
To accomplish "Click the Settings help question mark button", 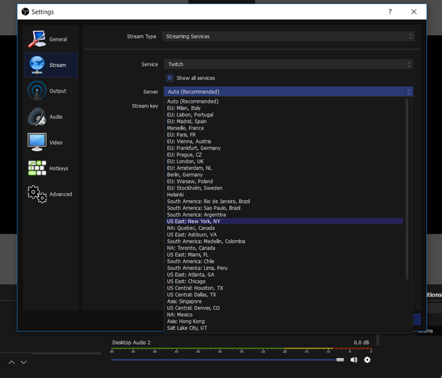I will [390, 12].
